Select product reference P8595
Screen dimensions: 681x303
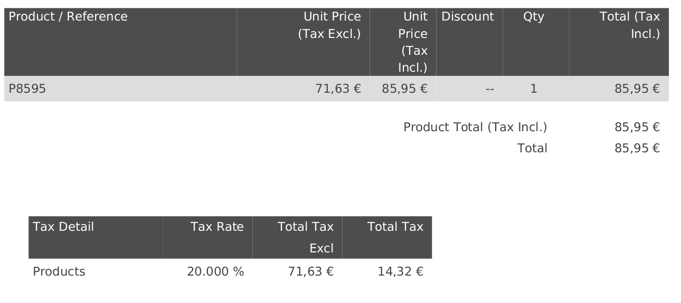[x=27, y=89]
